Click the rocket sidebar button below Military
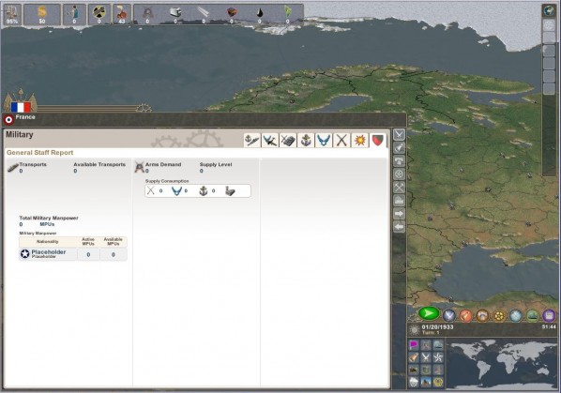The width and height of the screenshot is (561, 393). (400, 147)
